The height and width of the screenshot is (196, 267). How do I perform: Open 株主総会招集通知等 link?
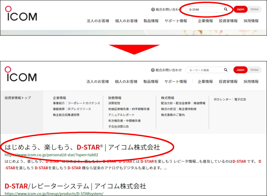tap(66, 115)
